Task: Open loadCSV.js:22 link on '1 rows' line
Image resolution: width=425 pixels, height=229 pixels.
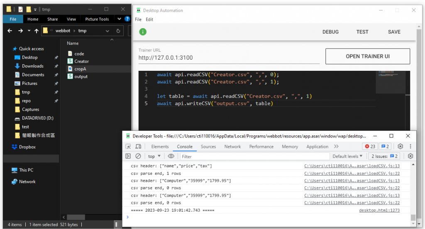Action: coord(352,174)
